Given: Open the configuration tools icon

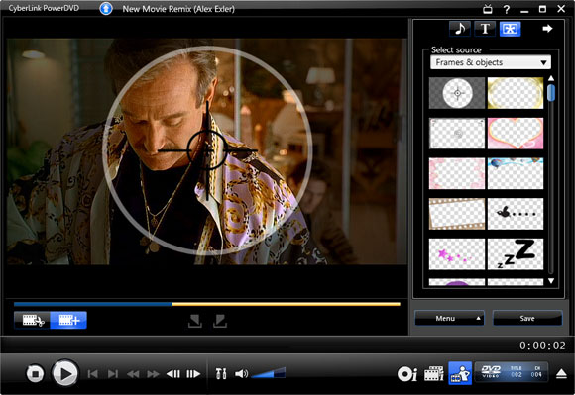Looking at the screenshot, I should pyautogui.click(x=221, y=374).
